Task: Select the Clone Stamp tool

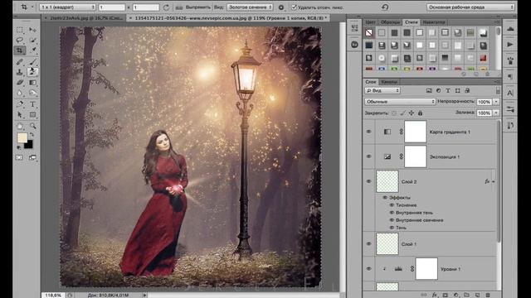Action: pos(20,72)
